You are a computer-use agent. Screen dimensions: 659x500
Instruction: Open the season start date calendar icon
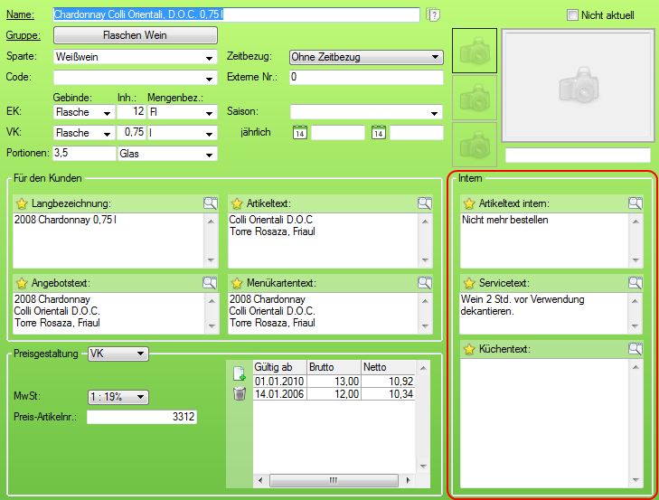pyautogui.click(x=299, y=134)
